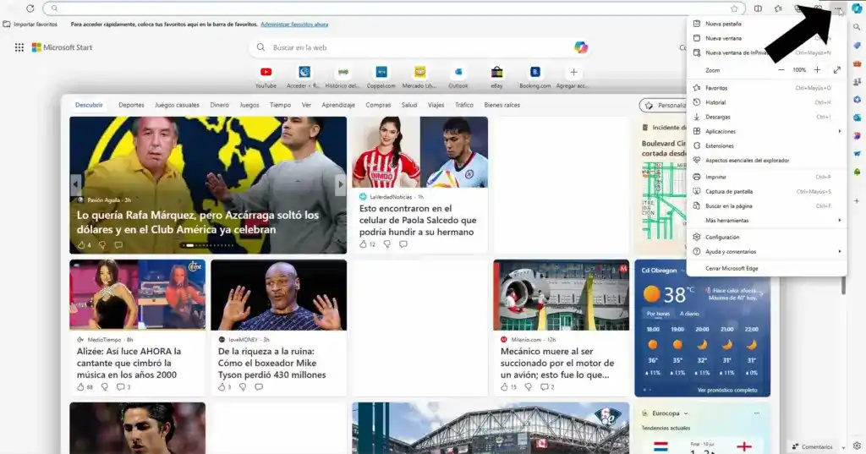Click Ver pronóstico completo link

click(x=727, y=390)
